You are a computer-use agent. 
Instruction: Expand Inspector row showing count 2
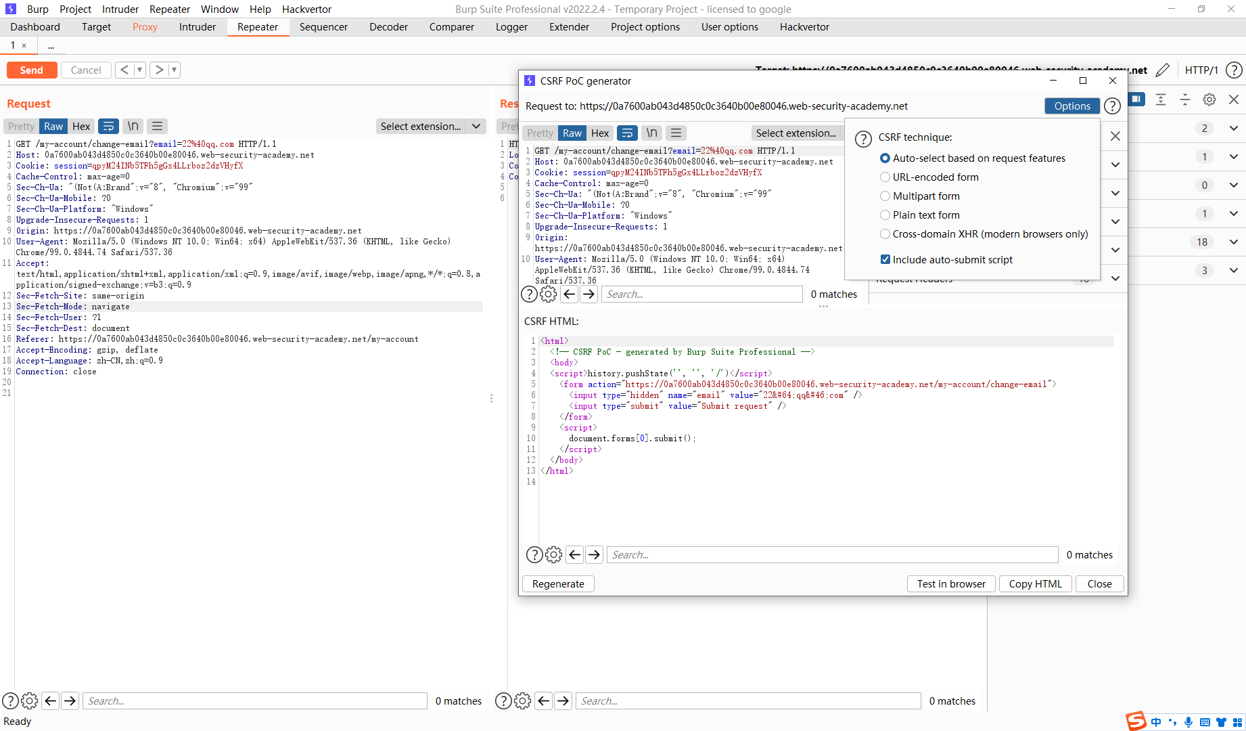click(x=1234, y=128)
